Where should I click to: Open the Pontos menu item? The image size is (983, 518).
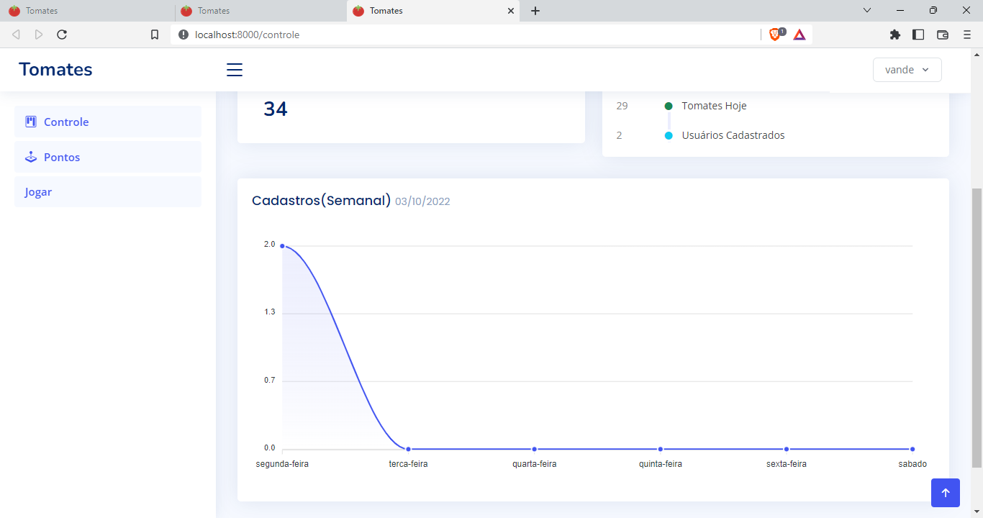click(108, 157)
